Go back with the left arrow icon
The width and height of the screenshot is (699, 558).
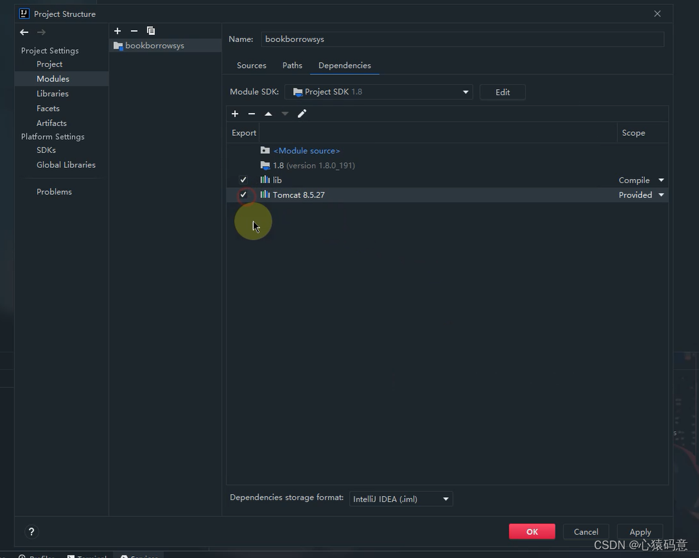point(24,32)
